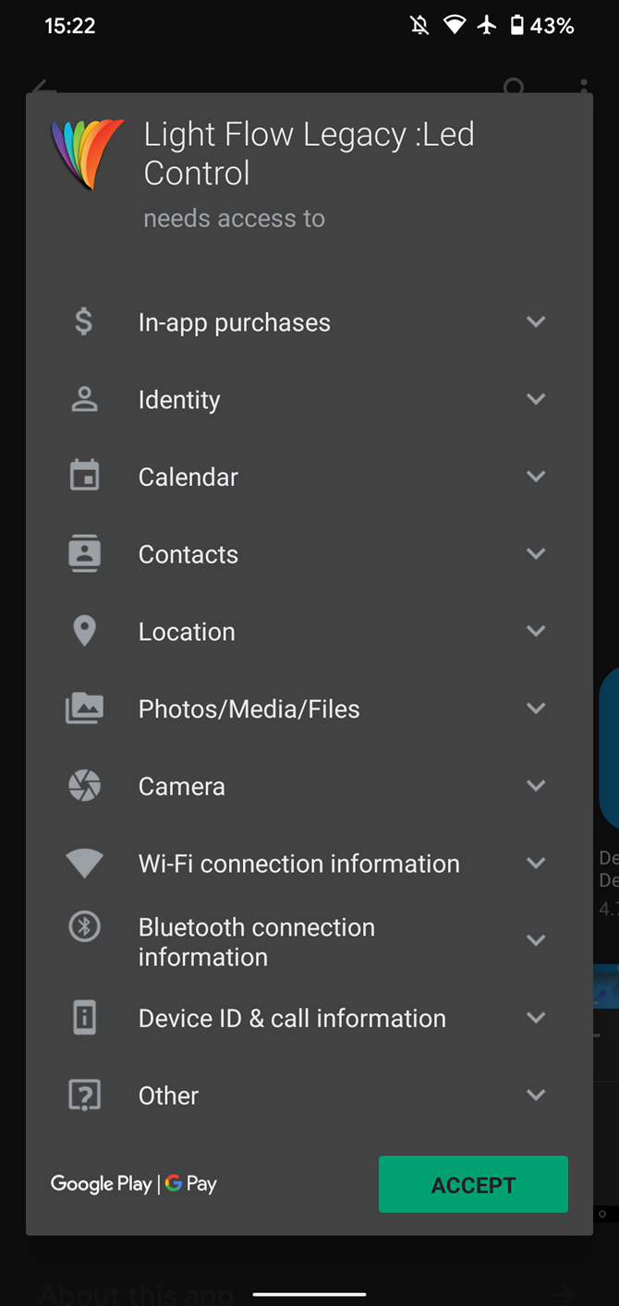Viewport: 619px width, 1306px height.
Task: Expand the Identity chevron
Action: (x=536, y=399)
